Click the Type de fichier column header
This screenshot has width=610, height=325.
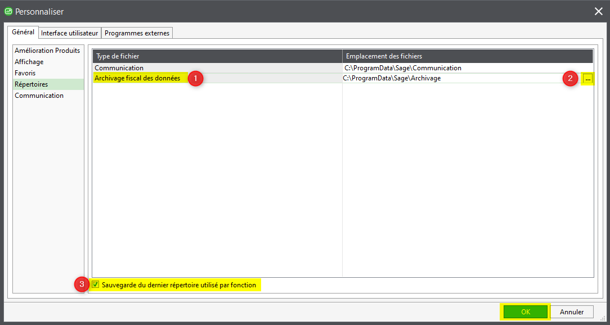(217, 56)
